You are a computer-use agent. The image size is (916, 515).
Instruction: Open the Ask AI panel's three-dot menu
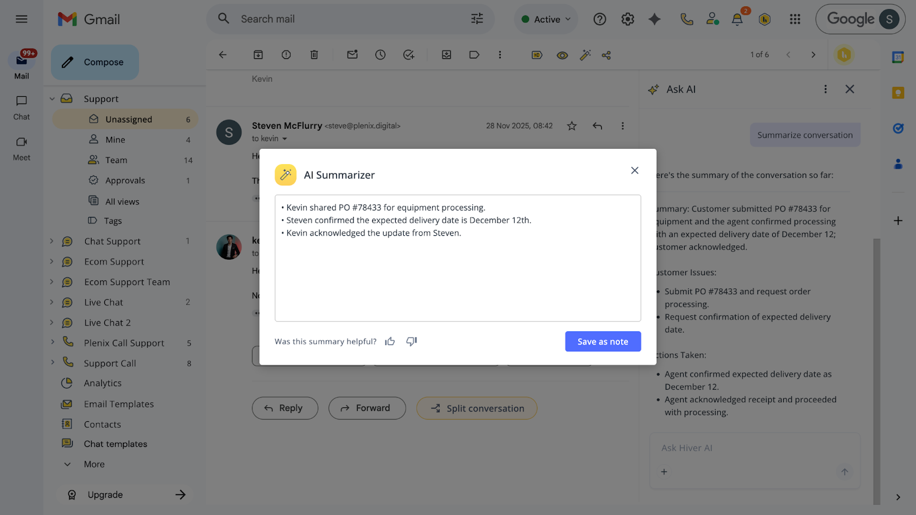[x=826, y=89]
